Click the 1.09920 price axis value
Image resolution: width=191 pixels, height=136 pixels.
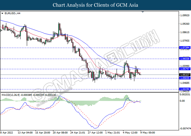(x=185, y=16)
